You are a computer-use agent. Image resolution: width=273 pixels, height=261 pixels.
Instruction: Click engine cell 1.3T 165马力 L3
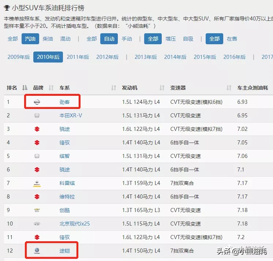click(x=141, y=210)
